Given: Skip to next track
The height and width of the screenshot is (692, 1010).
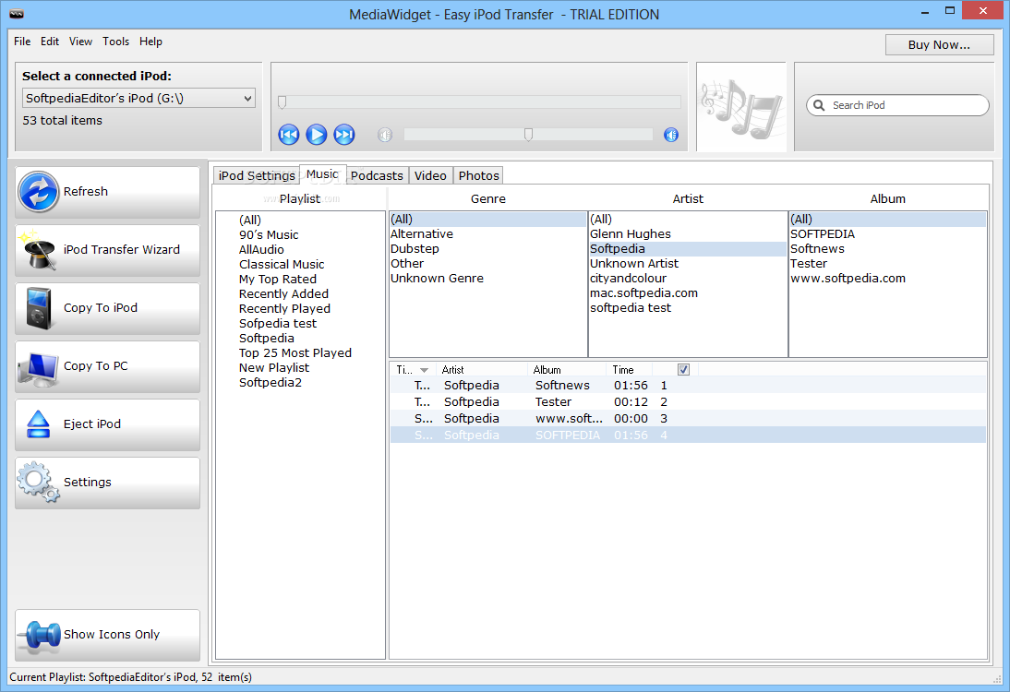Looking at the screenshot, I should 344,135.
